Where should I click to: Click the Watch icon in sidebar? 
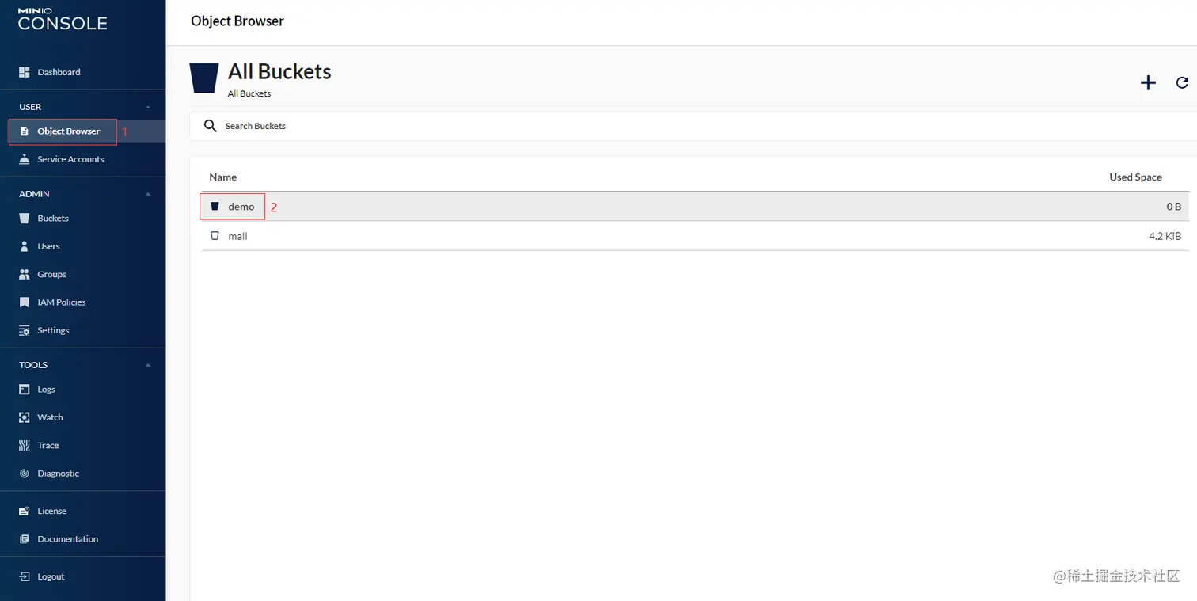click(x=24, y=417)
